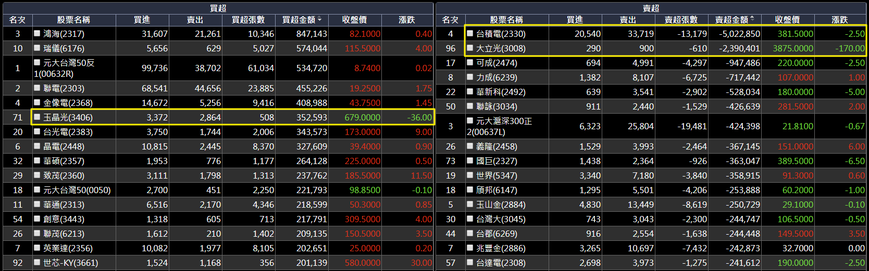This screenshot has width=869, height=271.
Task: Click 股票名稱 header in the 買超 table
Action: 74,20
